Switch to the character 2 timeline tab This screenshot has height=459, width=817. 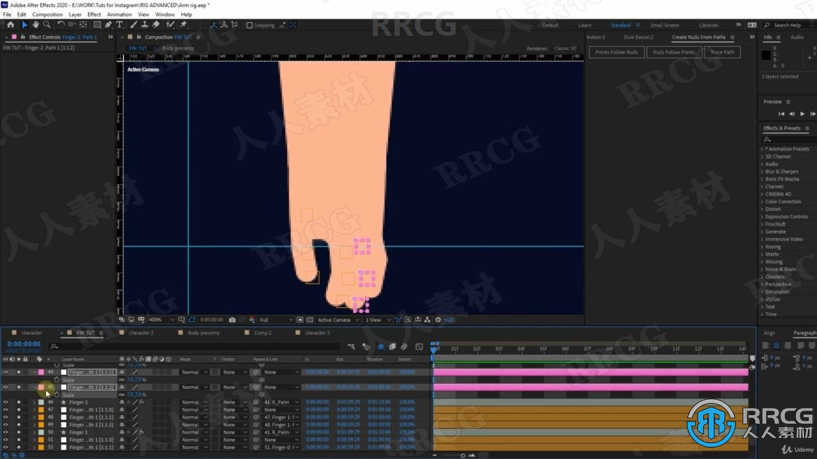pyautogui.click(x=140, y=333)
